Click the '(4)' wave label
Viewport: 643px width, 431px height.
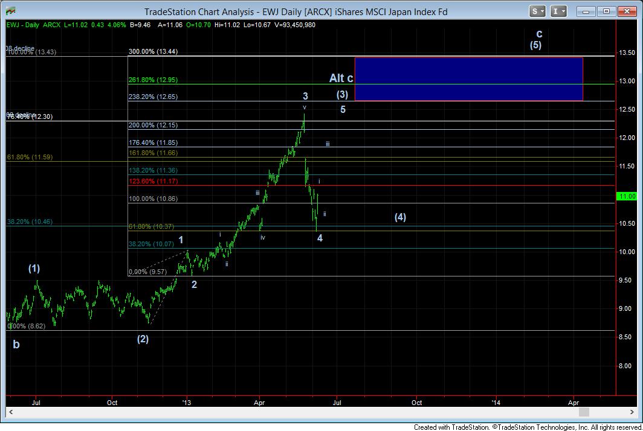[x=400, y=217]
